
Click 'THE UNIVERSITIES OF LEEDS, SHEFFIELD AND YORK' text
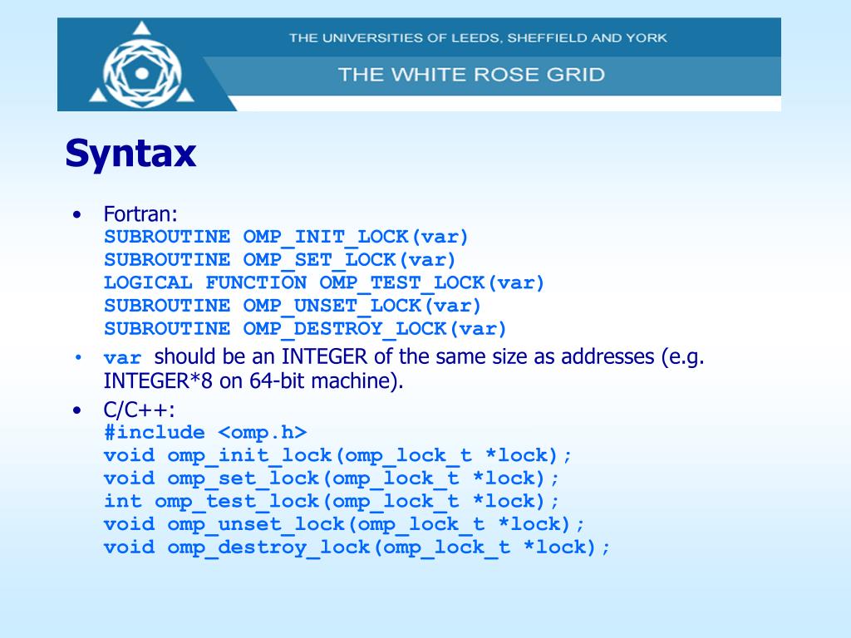click(x=478, y=38)
